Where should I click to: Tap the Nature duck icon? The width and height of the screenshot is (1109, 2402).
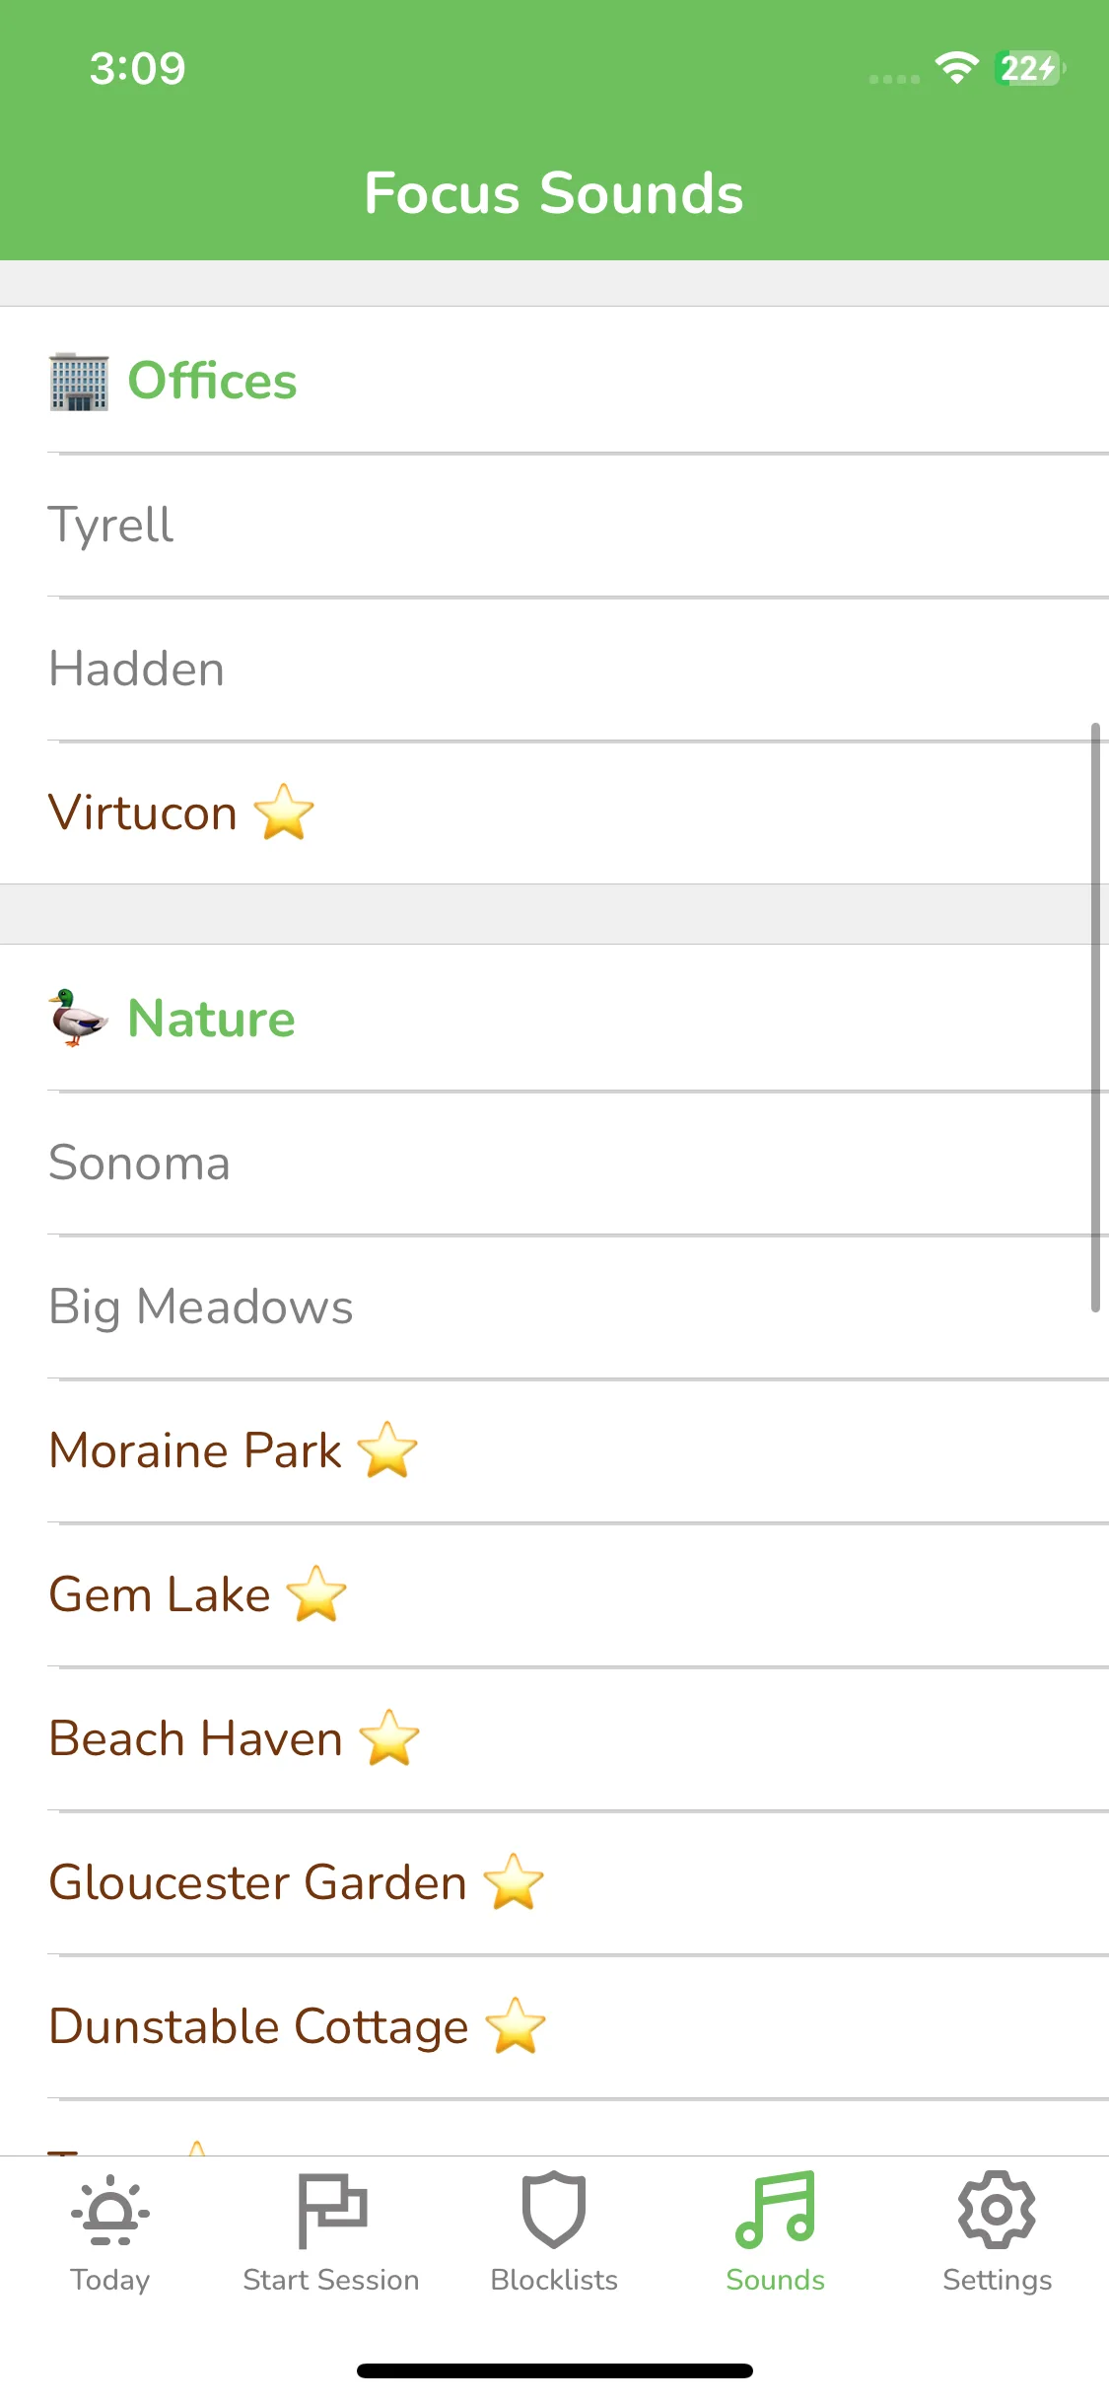[x=79, y=1019]
